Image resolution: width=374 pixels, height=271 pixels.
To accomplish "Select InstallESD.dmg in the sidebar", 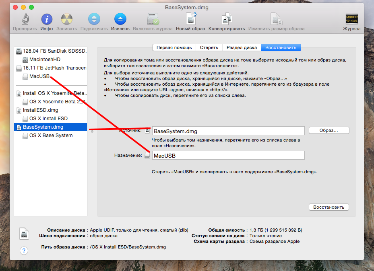I will [x=40, y=110].
